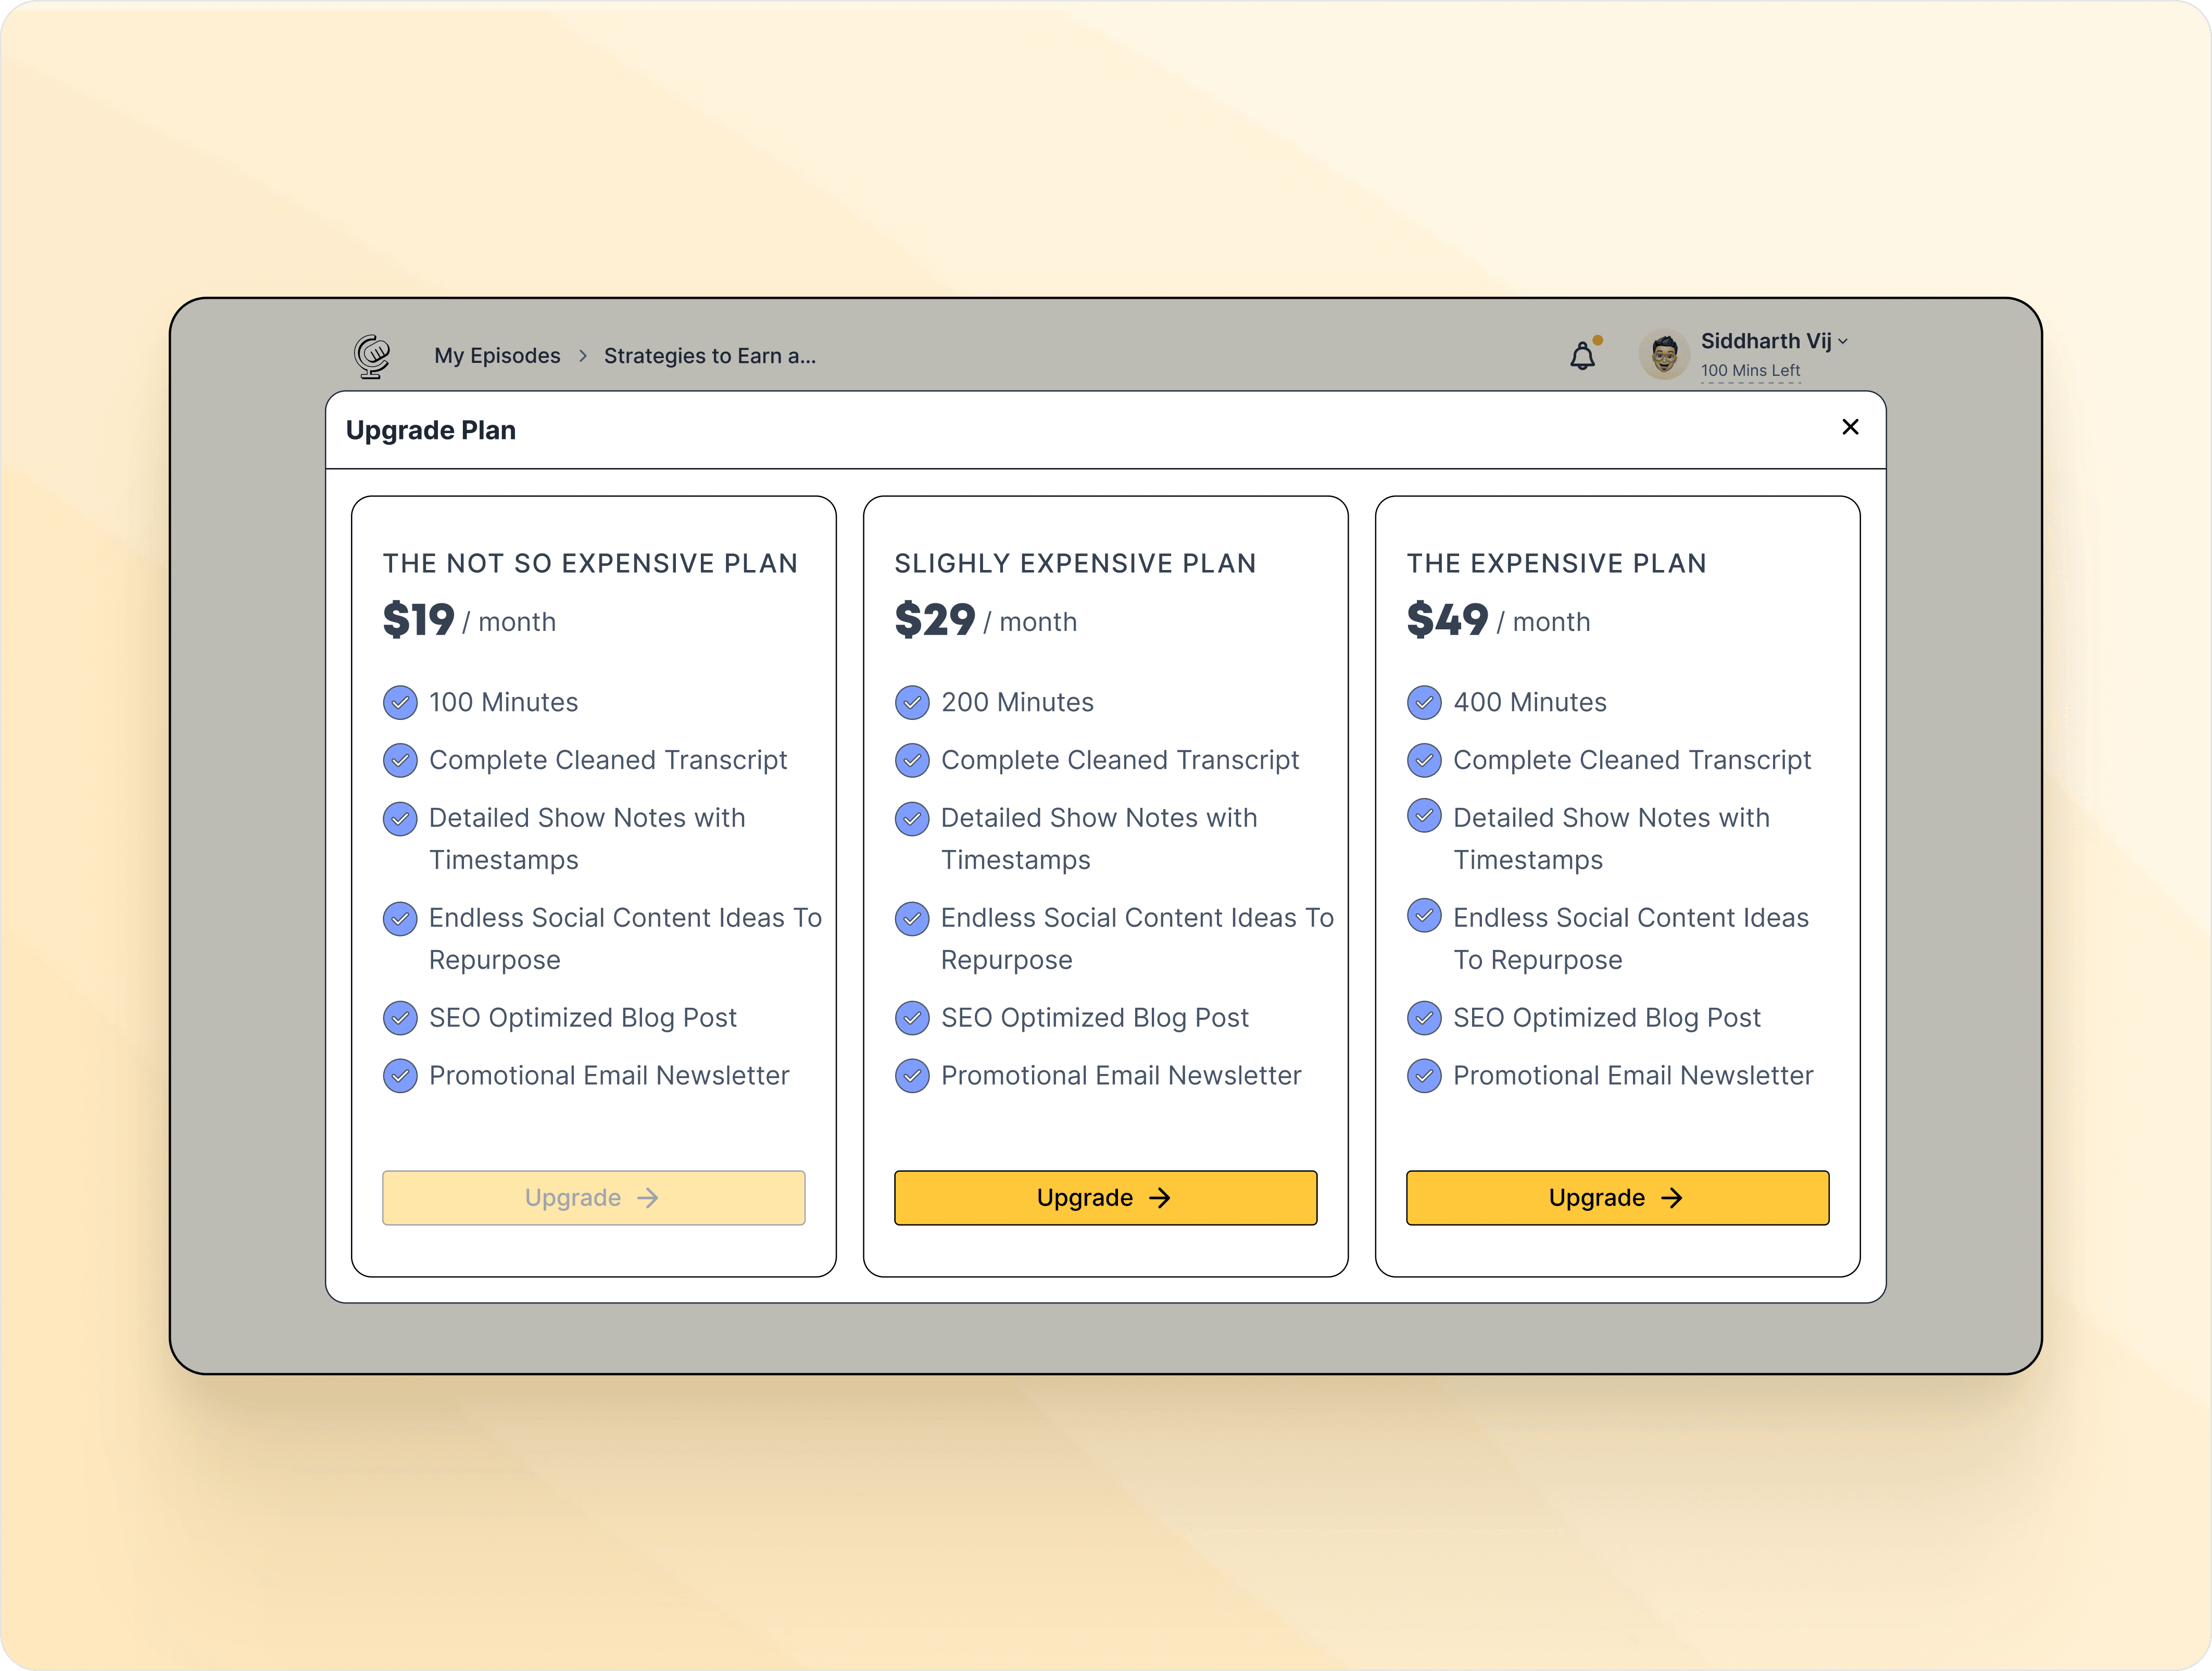The width and height of the screenshot is (2212, 1671).
Task: Click Siddharth Vij's avatar picture
Action: click(1664, 355)
